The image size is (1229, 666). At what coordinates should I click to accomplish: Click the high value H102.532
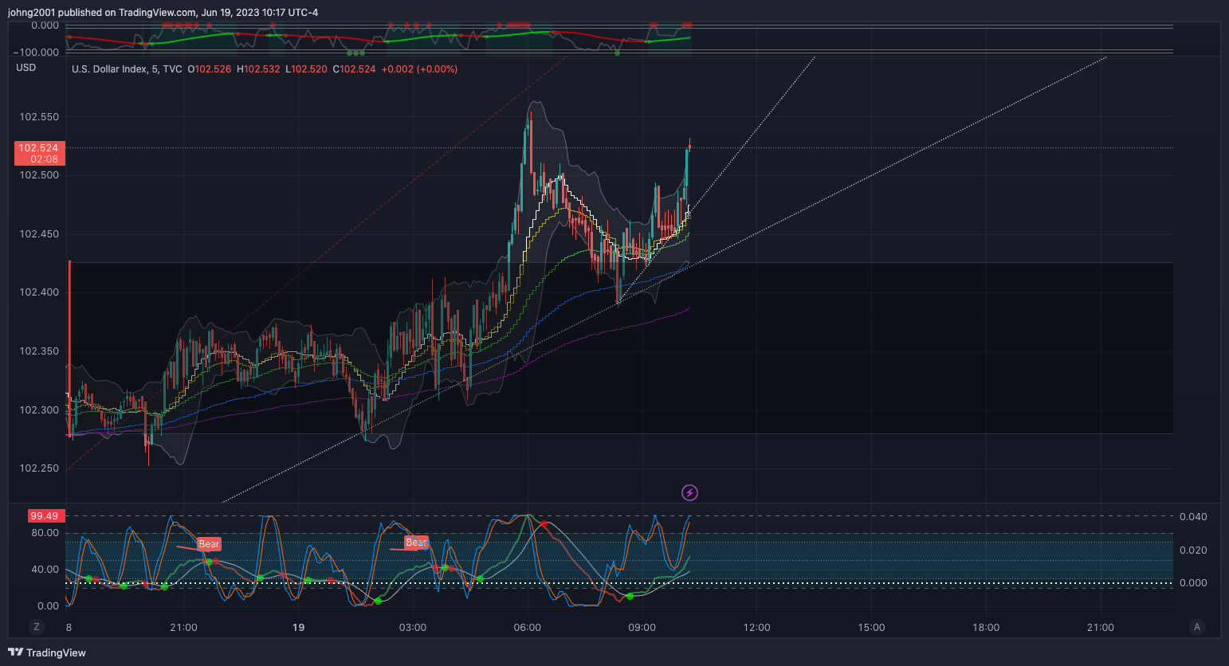258,69
